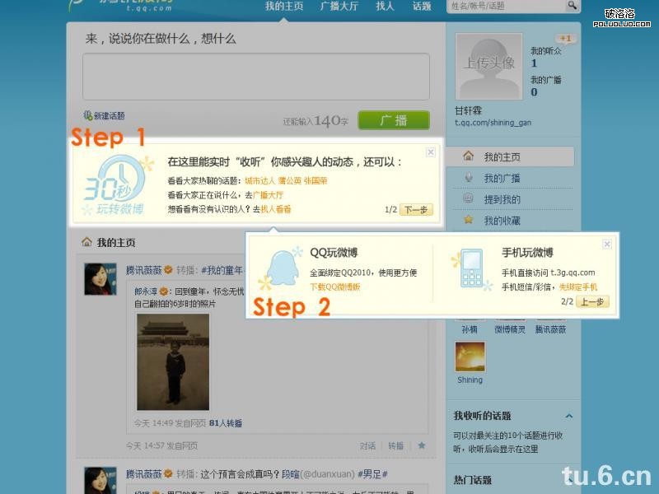Click the @ icon beside 提到我的
The image size is (659, 494).
pyautogui.click(x=468, y=199)
